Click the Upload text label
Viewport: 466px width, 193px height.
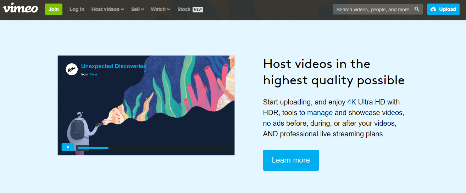point(447,9)
